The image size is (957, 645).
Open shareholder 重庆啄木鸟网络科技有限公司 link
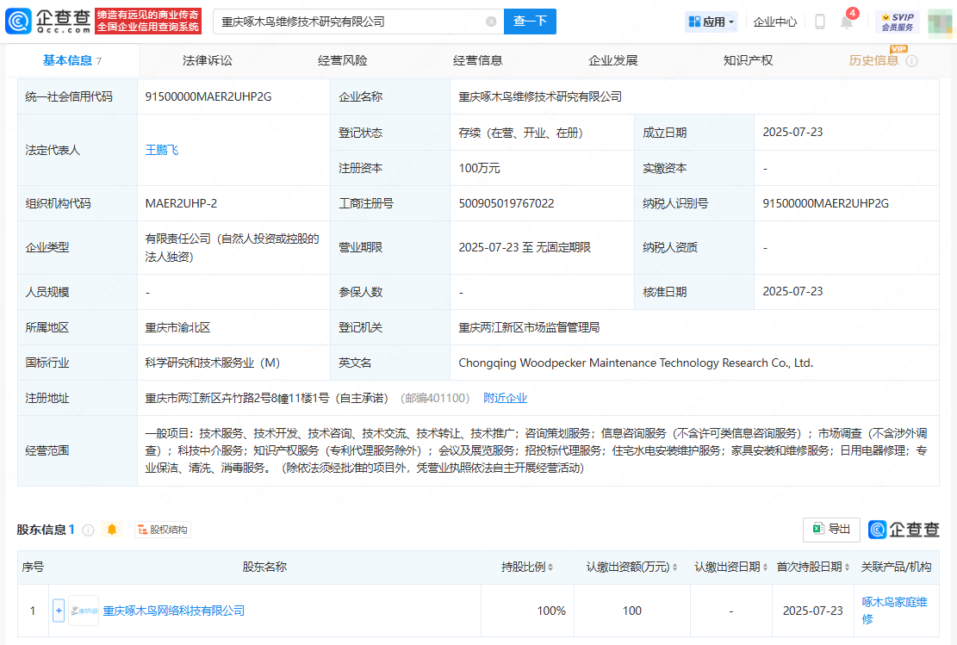click(174, 611)
